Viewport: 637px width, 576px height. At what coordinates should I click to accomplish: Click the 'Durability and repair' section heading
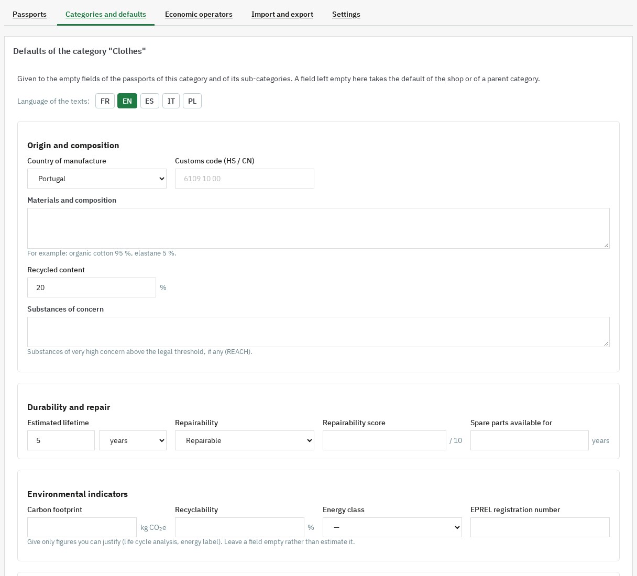[x=69, y=407]
